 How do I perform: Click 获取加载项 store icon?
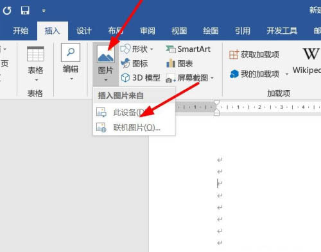(x=234, y=54)
